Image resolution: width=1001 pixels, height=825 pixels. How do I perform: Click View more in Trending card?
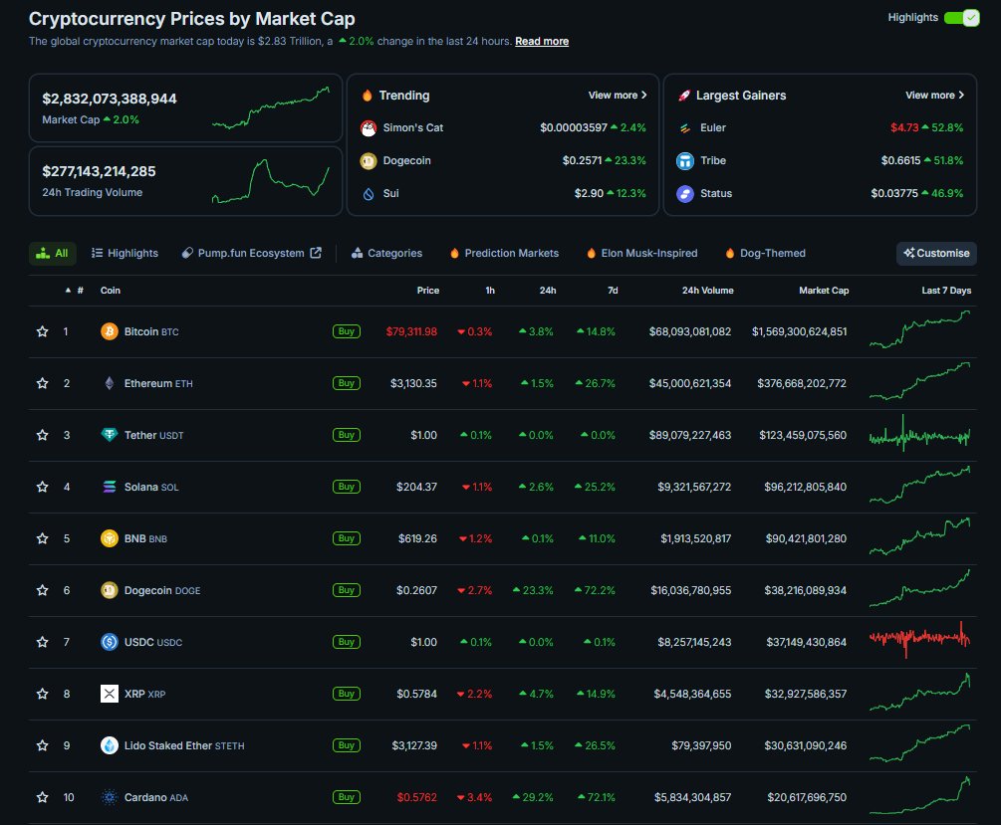pyautogui.click(x=618, y=96)
